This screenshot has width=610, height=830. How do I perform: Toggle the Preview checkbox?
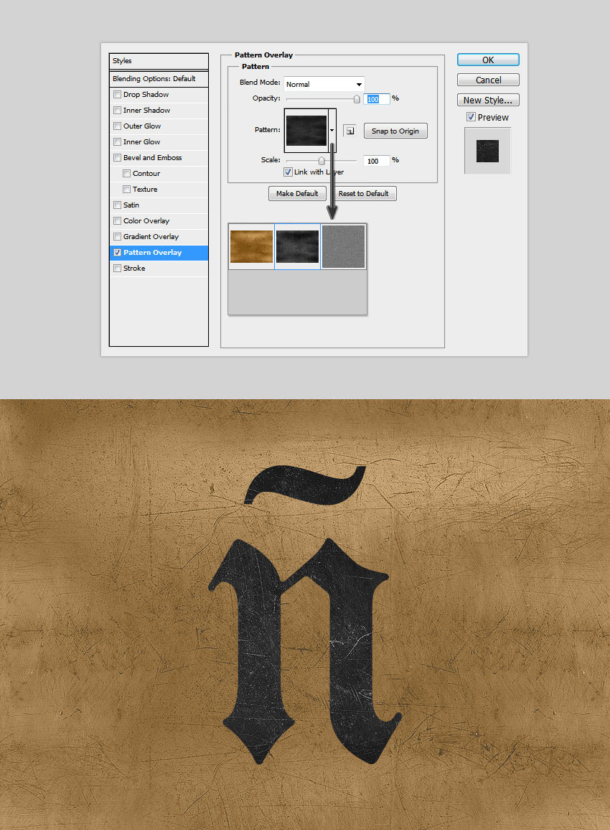coord(471,117)
